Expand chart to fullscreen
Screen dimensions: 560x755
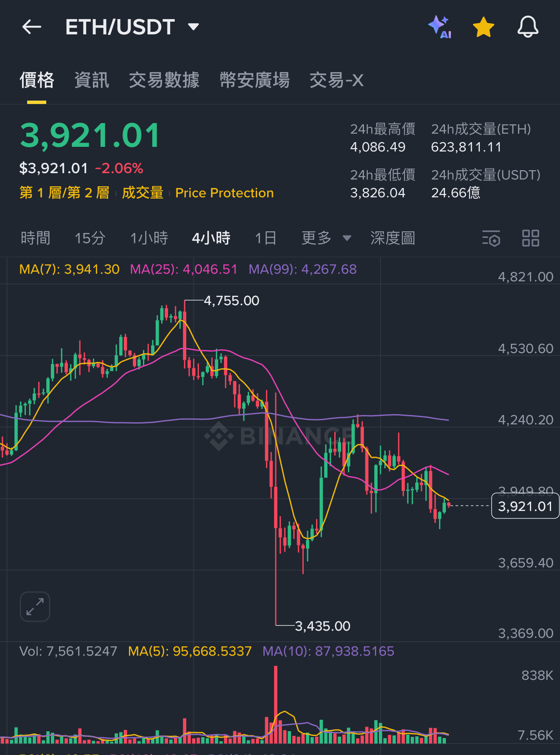tap(35, 606)
